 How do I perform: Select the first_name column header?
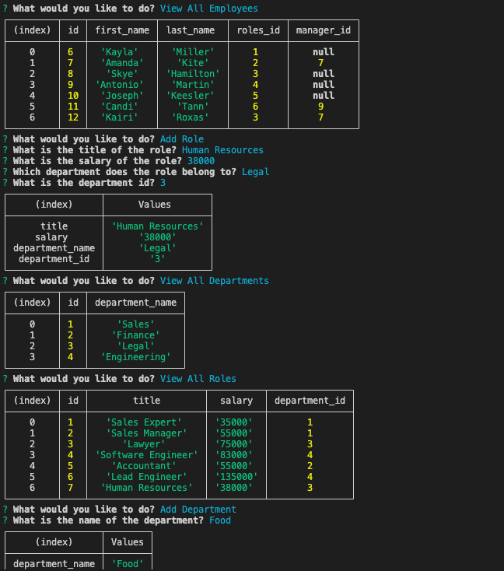[x=122, y=30]
